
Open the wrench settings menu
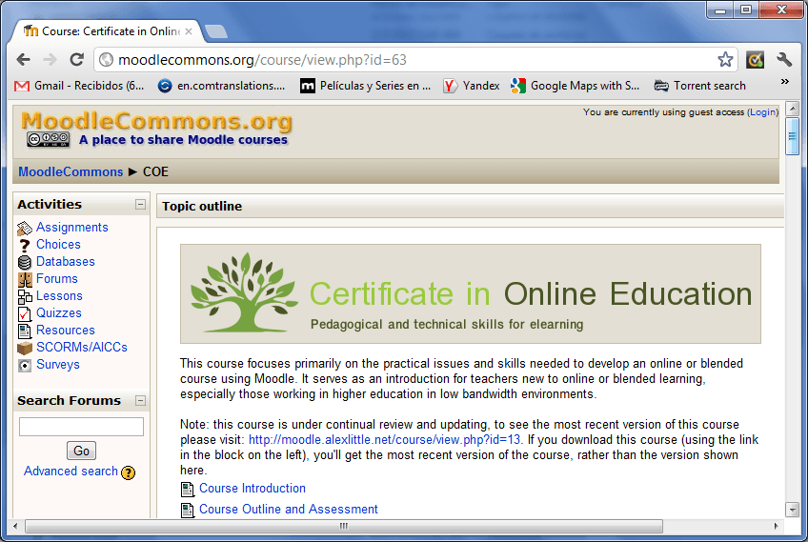point(784,60)
